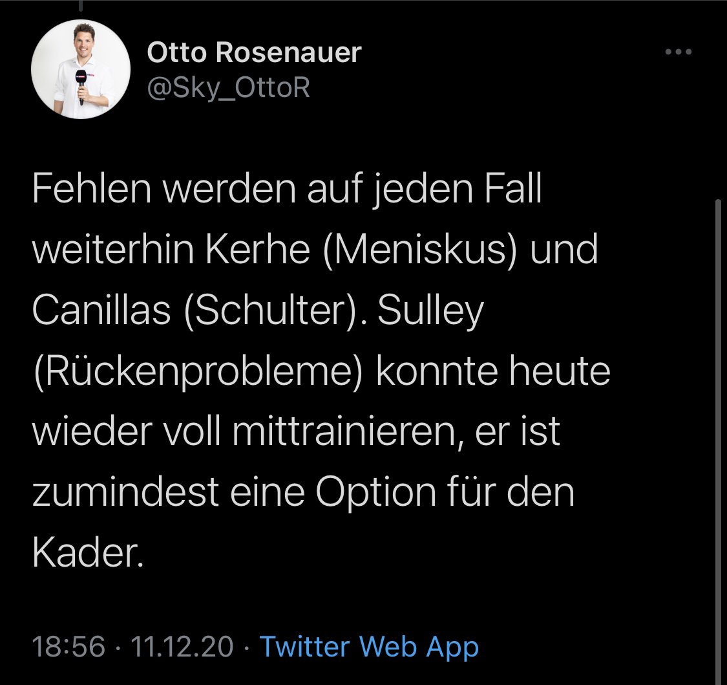Image resolution: width=727 pixels, height=685 pixels.
Task: Click the 18:56 timestamp
Action: click(68, 646)
